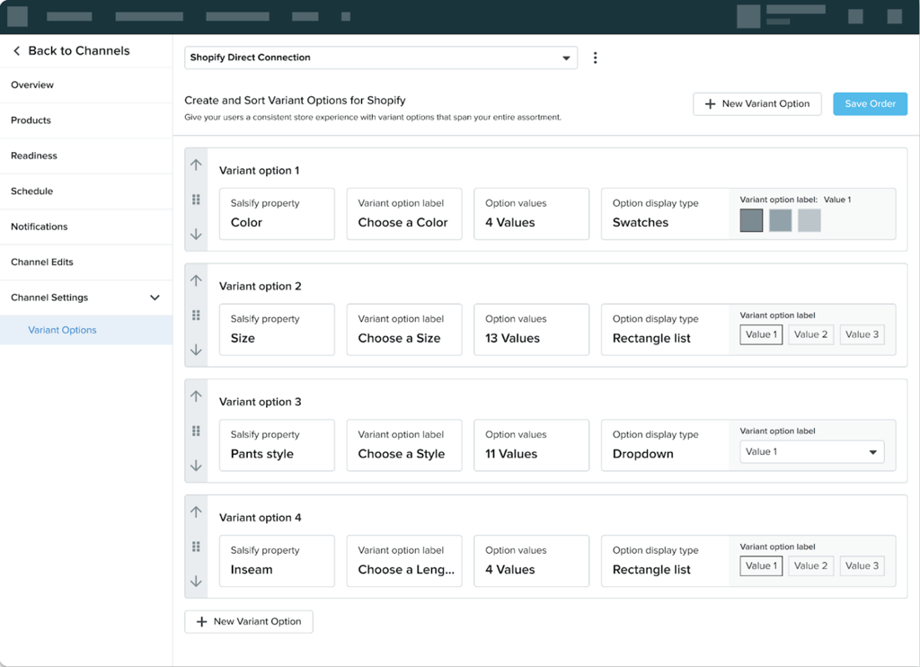Open the 13 Values option values card
The width and height of the screenshot is (920, 667).
532,329
